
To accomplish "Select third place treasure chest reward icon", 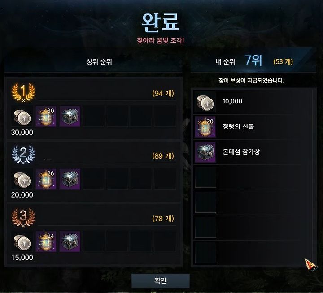I will point(70,241).
